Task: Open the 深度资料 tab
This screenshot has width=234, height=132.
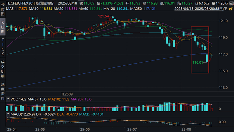Action: click(x=3, y=91)
